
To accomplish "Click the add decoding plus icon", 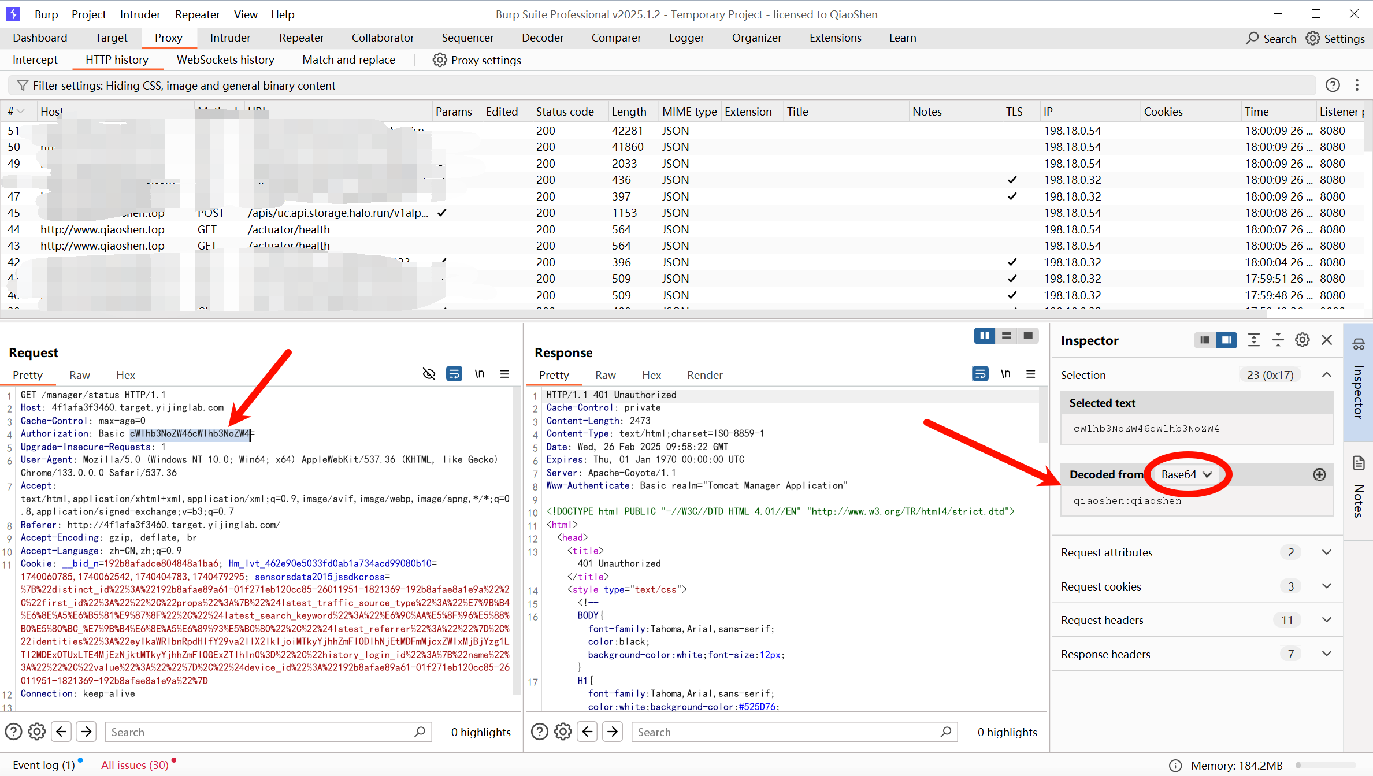I will [1319, 474].
